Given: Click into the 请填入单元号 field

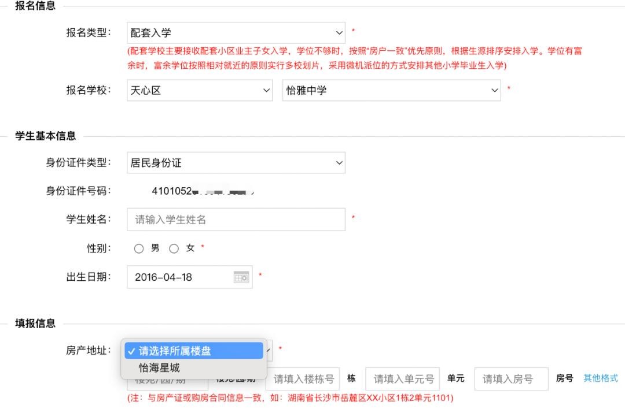Looking at the screenshot, I should [x=403, y=380].
